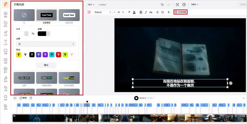The image size is (247, 124).
Task: Open the Aa text case icon
Action: coord(151,12)
